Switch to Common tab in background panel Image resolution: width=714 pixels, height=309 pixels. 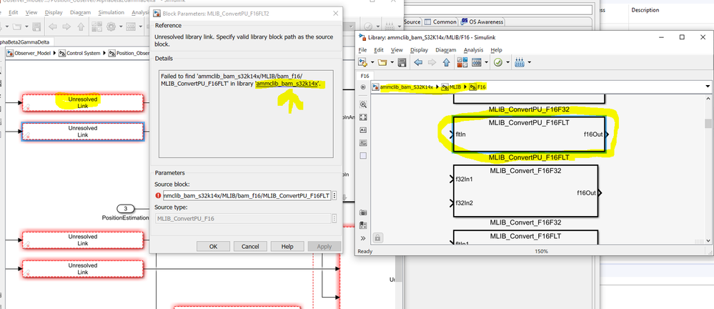tap(441, 21)
